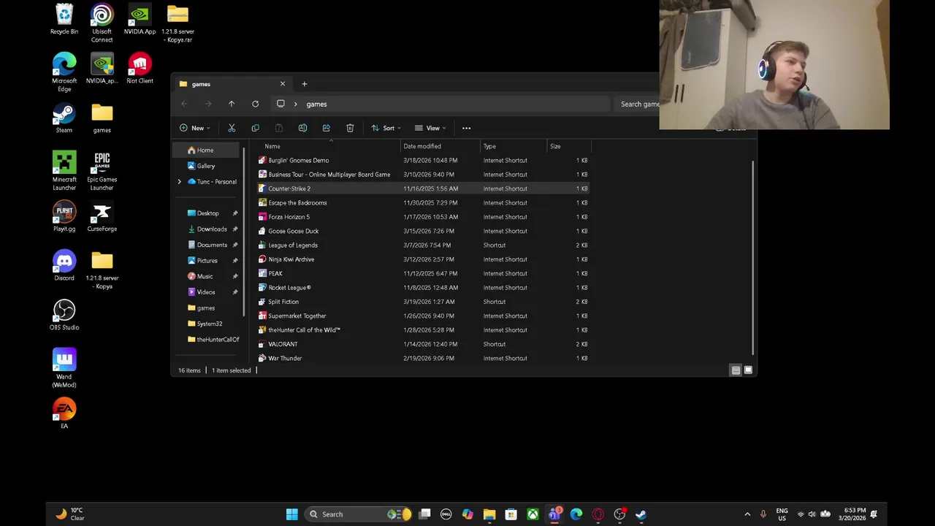Viewport: 935px width, 526px height.
Task: Click the Cut toolbar icon
Action: point(232,128)
